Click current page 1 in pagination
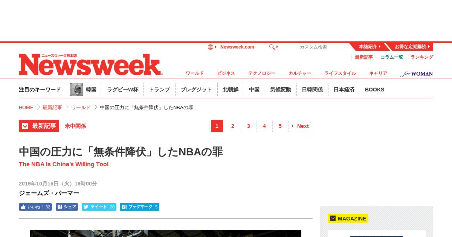Image resolution: width=452 pixels, height=237 pixels. coord(217,126)
